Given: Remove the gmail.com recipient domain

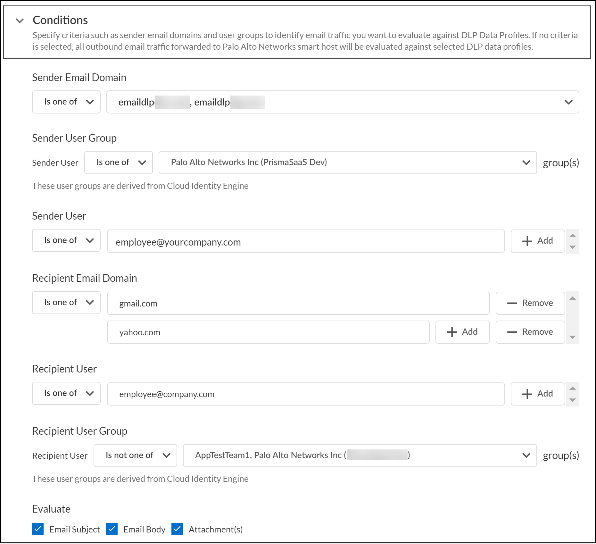Looking at the screenshot, I should point(530,303).
